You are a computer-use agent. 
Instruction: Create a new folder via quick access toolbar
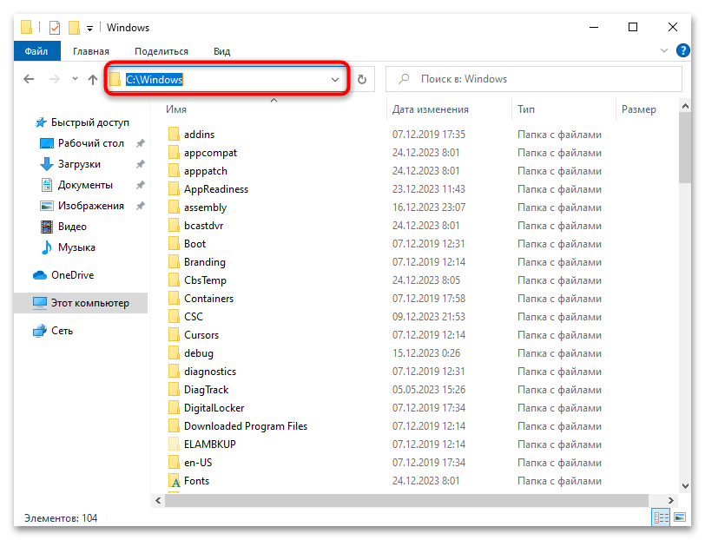pyautogui.click(x=74, y=27)
